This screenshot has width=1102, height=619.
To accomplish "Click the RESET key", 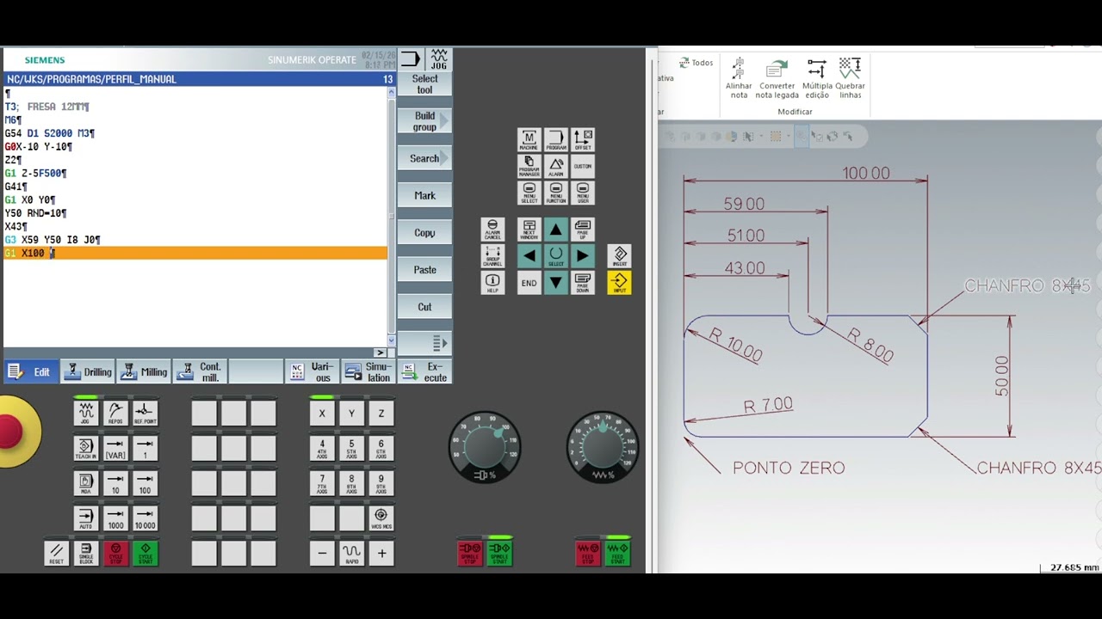I will tap(56, 554).
